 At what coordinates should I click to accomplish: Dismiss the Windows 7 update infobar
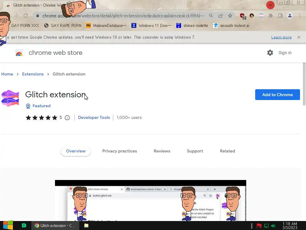coord(299,37)
